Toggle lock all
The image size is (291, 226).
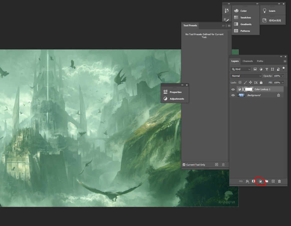click(261, 82)
